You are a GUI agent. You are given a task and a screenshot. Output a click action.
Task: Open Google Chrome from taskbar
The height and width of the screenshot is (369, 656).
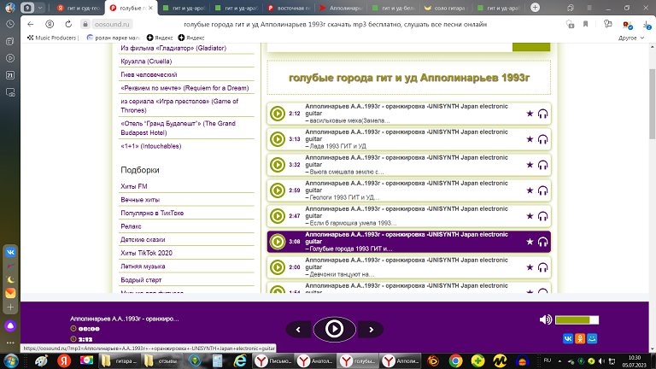coord(455,360)
